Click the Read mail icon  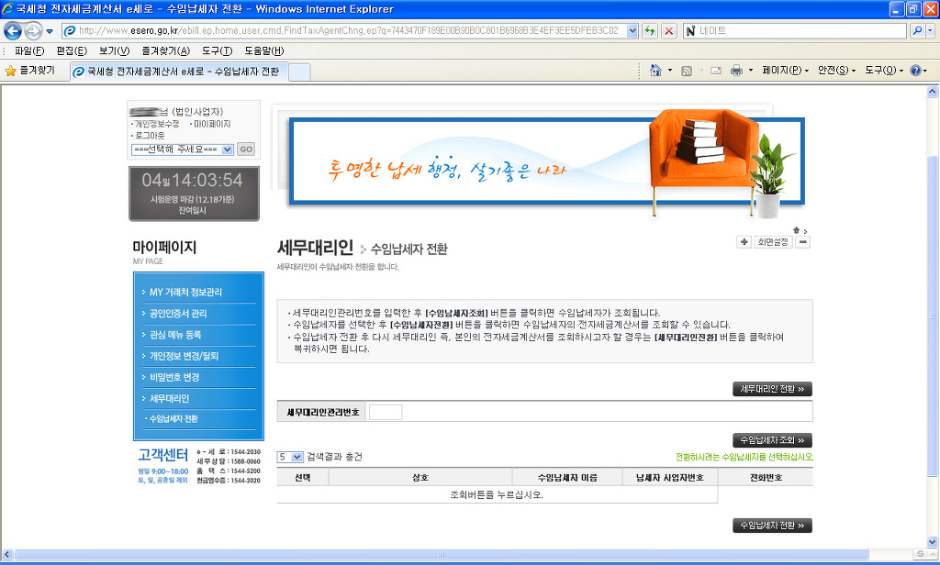(716, 71)
